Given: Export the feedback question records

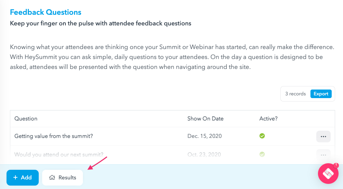Looking at the screenshot, I should [321, 94].
